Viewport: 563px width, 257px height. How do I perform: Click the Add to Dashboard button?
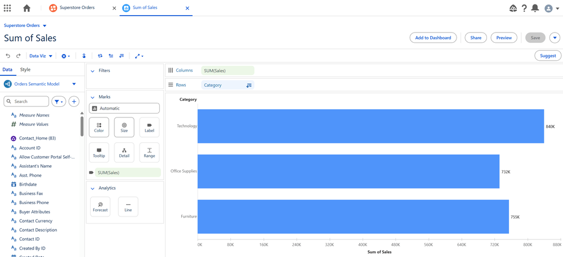point(433,38)
